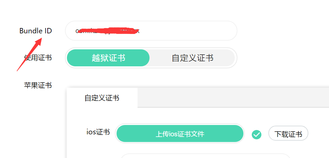
Task: Click the red arrow pointing at Bundle ID
Action: coord(29,54)
